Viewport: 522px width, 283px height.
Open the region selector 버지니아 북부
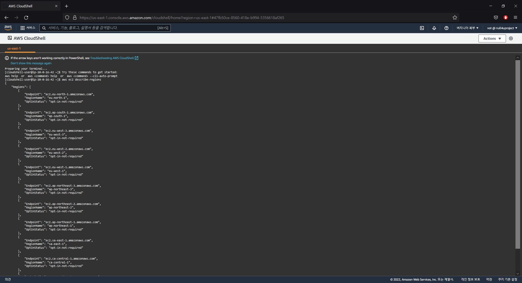pyautogui.click(x=467, y=28)
